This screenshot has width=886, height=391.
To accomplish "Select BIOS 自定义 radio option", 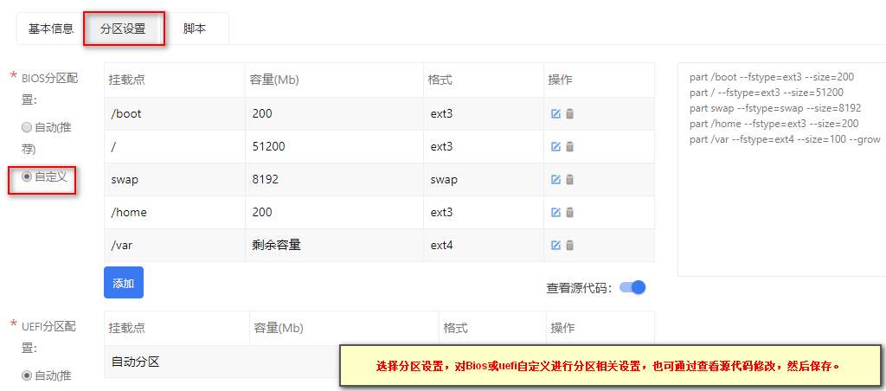I will point(27,176).
